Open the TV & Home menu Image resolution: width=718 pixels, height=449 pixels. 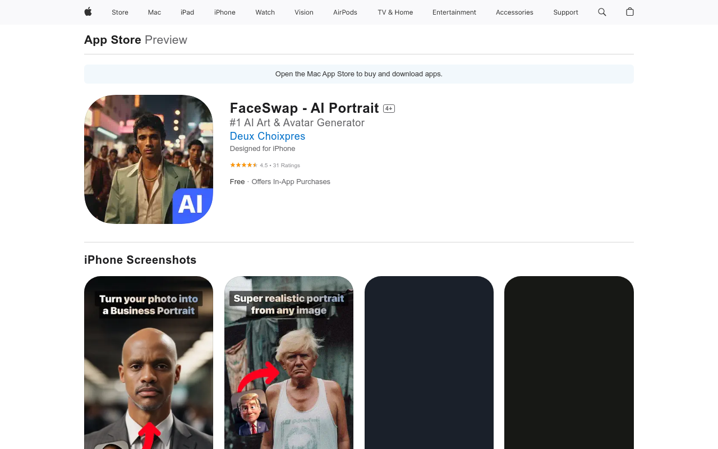tap(395, 12)
